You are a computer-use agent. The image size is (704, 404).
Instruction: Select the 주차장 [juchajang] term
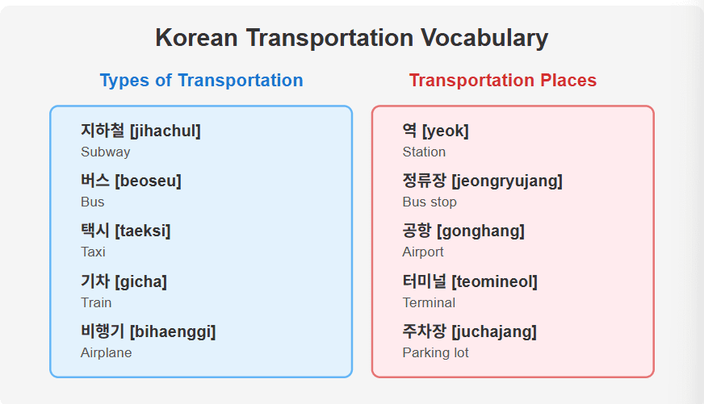pyautogui.click(x=470, y=331)
